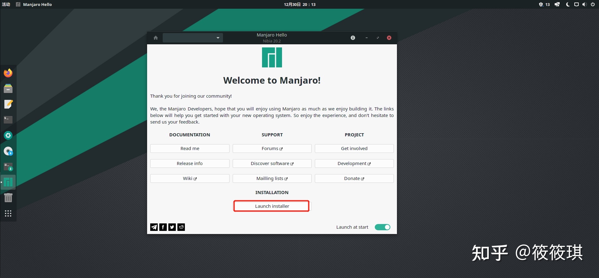Image resolution: width=599 pixels, height=278 pixels.
Task: Open the power menu icon
Action: click(593, 4)
